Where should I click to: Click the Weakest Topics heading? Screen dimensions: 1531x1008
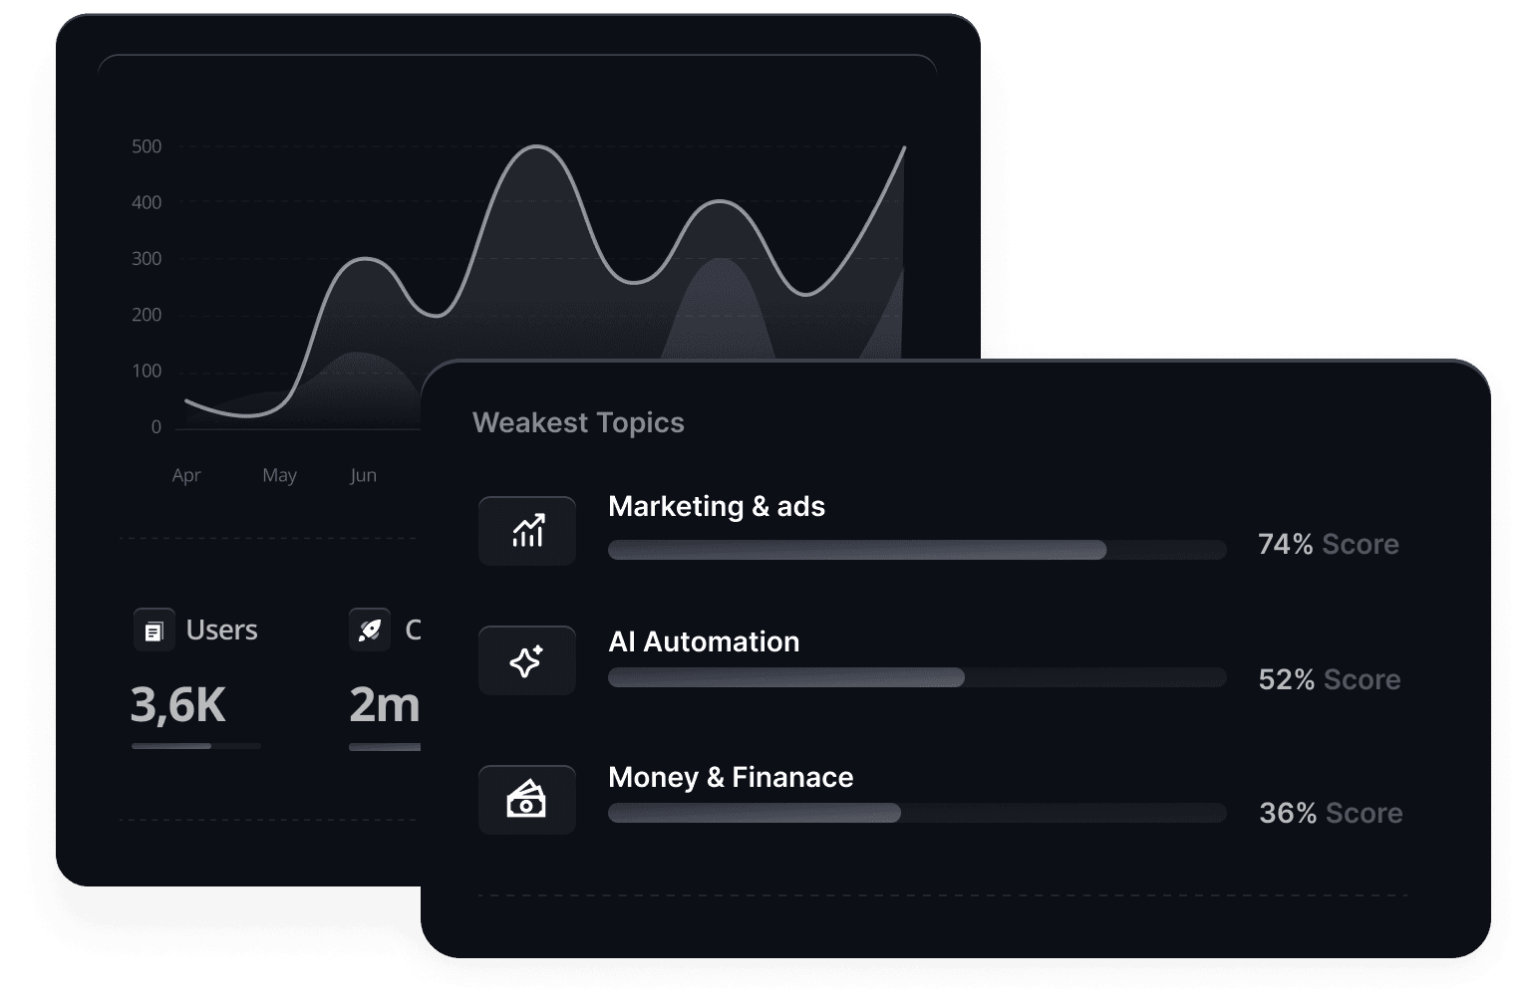(x=578, y=422)
